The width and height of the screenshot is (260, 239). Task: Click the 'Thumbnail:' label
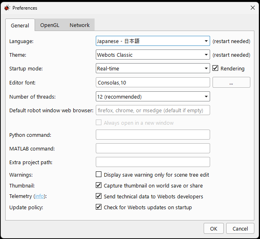click(22, 185)
